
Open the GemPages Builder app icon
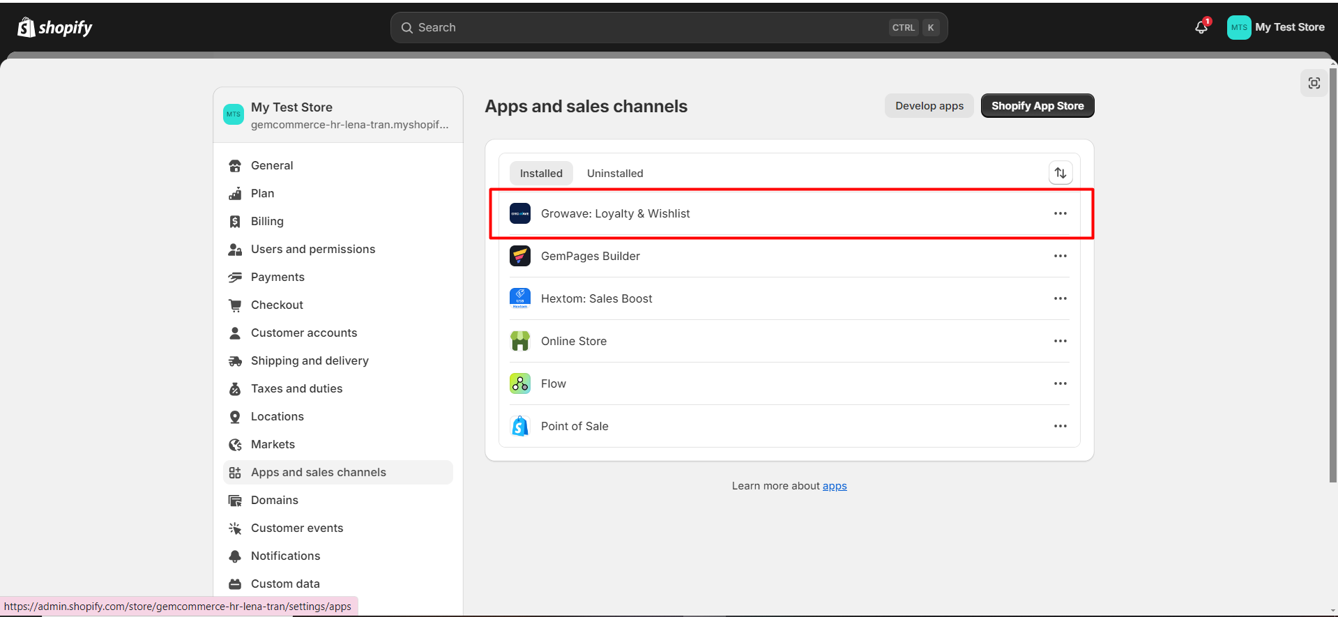520,256
